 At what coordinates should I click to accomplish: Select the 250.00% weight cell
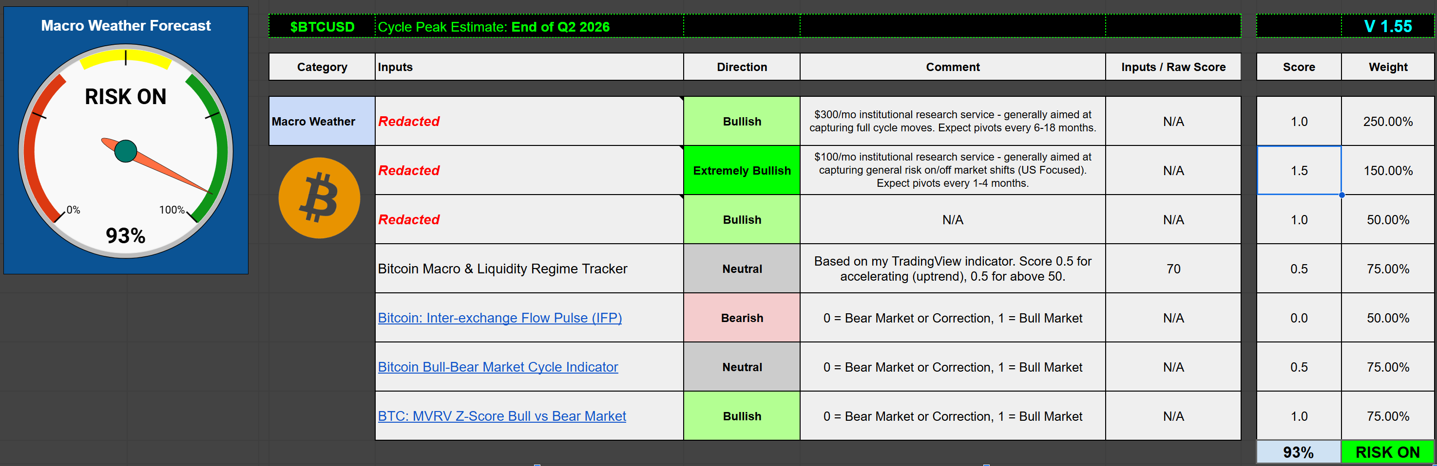[1387, 122]
